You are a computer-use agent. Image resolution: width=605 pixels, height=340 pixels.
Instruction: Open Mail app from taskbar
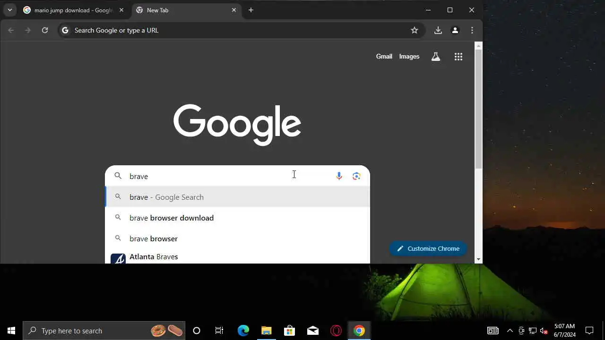[x=313, y=331]
